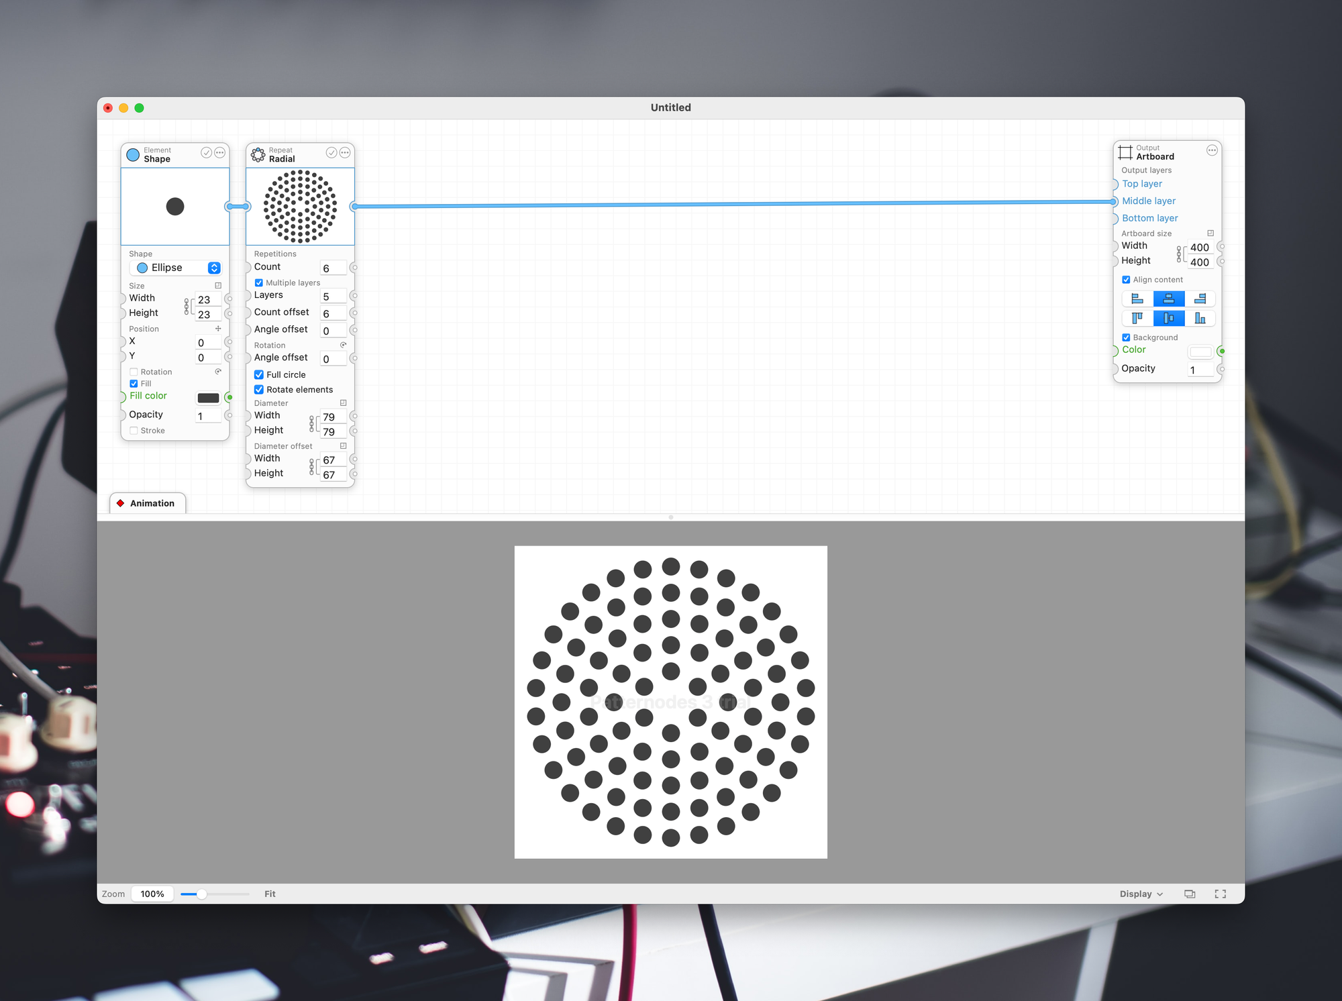Uncheck the Full circle checkbox
Screen dimensions: 1342x1001
point(259,375)
